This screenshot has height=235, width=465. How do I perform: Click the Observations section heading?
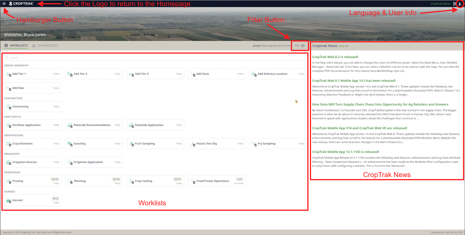[14, 135]
